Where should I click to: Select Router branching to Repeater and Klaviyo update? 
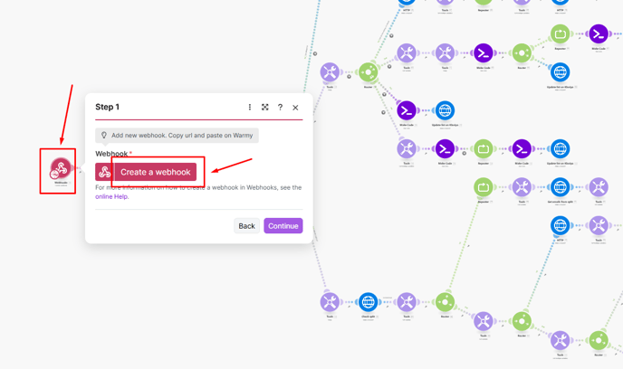[x=522, y=53]
